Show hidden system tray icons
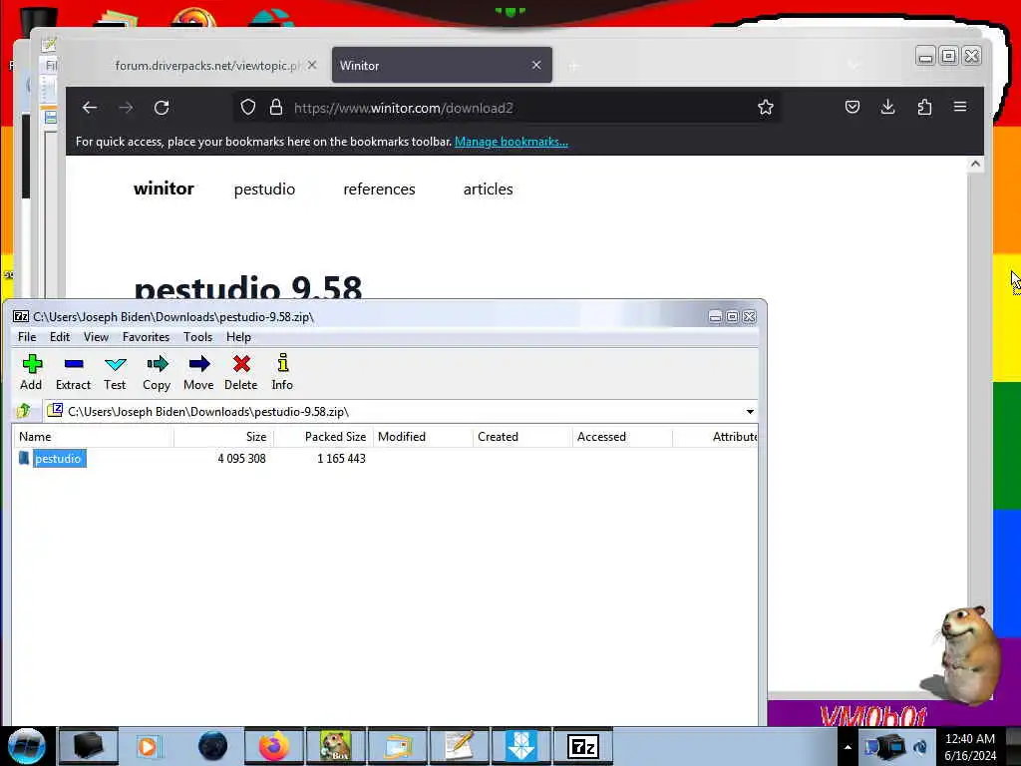This screenshot has height=766, width=1021. (x=848, y=747)
